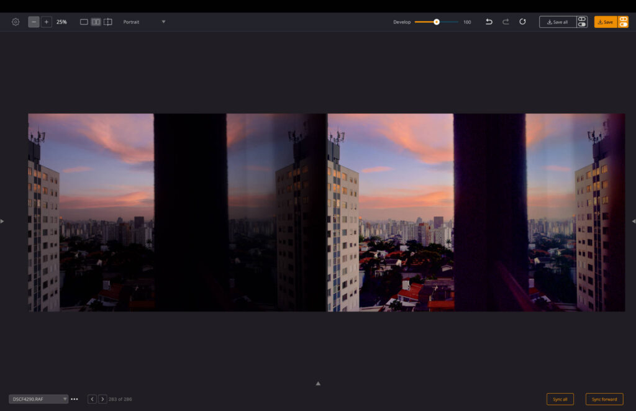This screenshot has height=411, width=636.
Task: Reset all adjustments
Action: tap(522, 22)
